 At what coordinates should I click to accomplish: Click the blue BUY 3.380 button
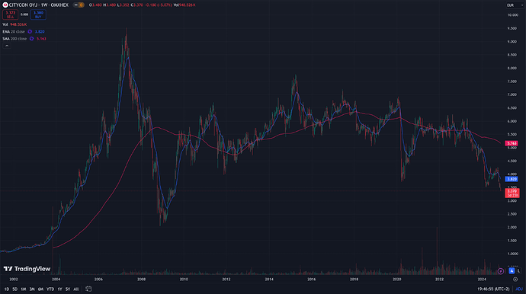38,14
